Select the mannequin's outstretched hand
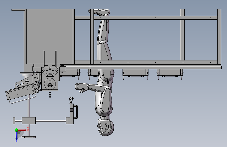 81,87
